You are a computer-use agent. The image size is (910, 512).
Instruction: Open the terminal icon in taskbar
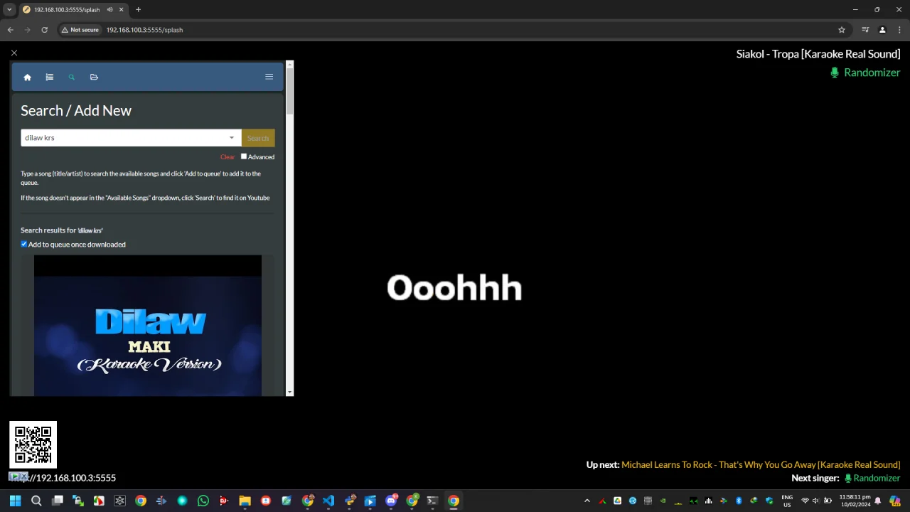click(432, 501)
